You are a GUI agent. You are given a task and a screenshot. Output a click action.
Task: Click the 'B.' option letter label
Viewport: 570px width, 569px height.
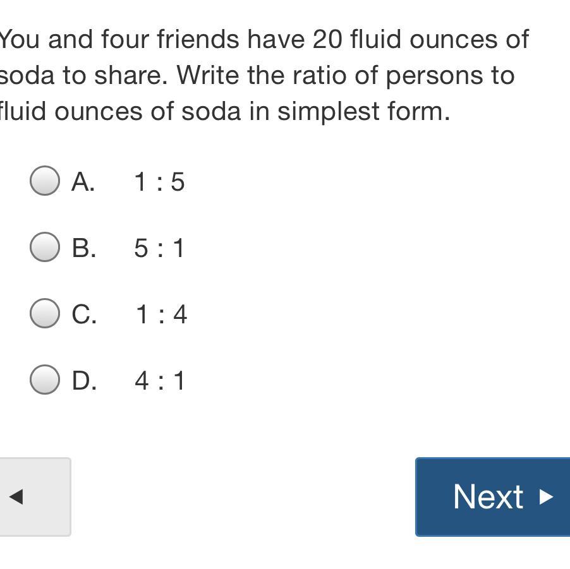point(84,248)
